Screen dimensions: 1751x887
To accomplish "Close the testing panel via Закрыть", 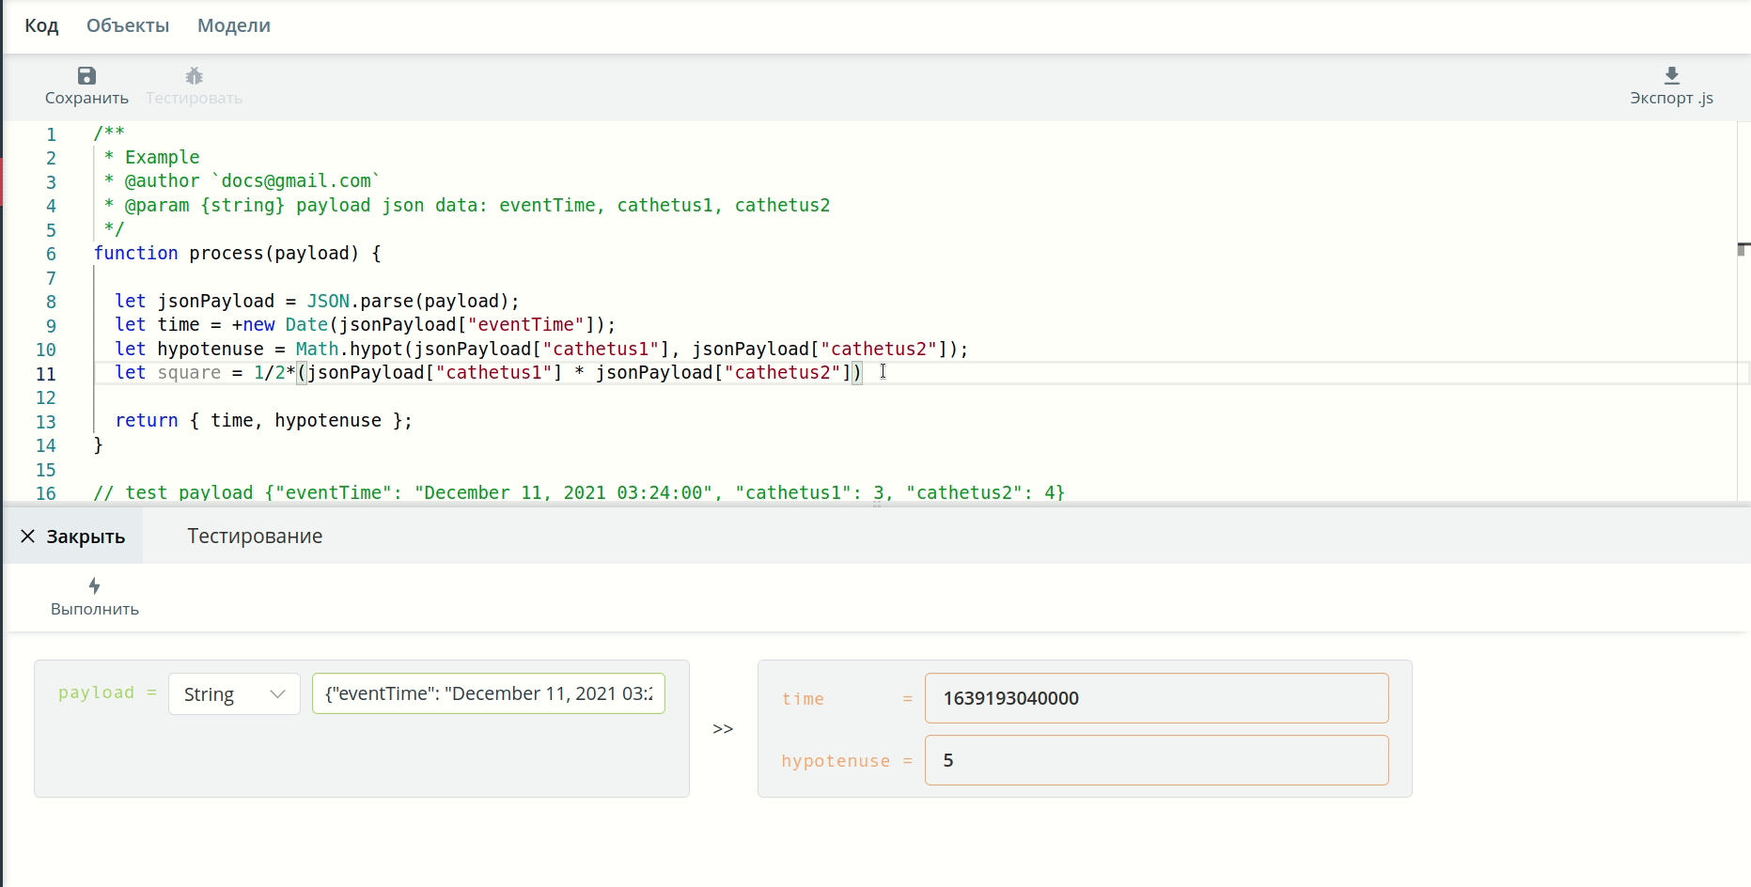I will point(73,537).
